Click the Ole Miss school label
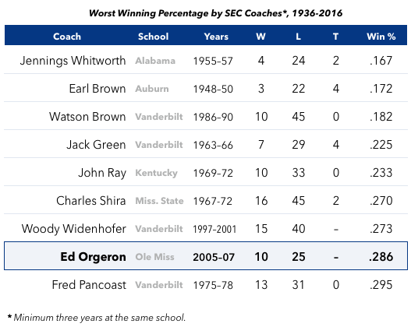The width and height of the screenshot is (411, 327). [x=154, y=257]
